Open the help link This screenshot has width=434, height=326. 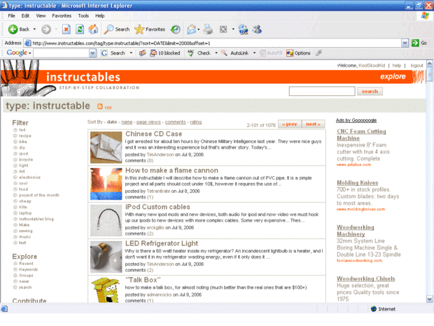coord(397,66)
